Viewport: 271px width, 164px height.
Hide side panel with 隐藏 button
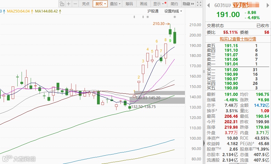pos(188,4)
